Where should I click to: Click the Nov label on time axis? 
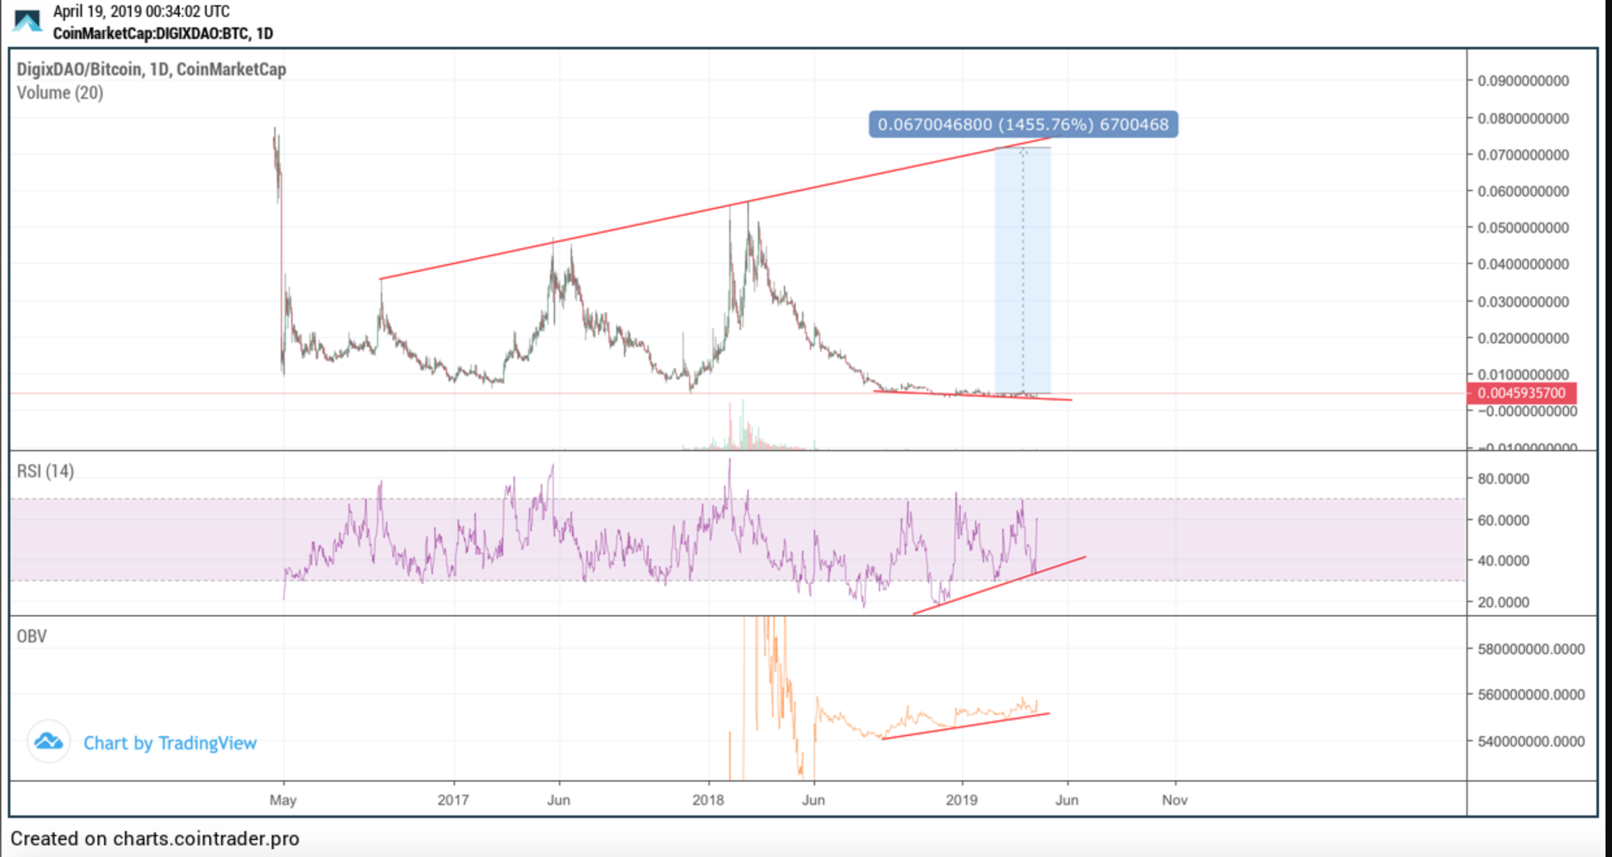1175,800
